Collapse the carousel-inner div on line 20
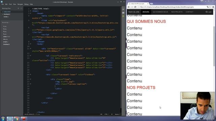The image size is (216, 121). coord(31,75)
